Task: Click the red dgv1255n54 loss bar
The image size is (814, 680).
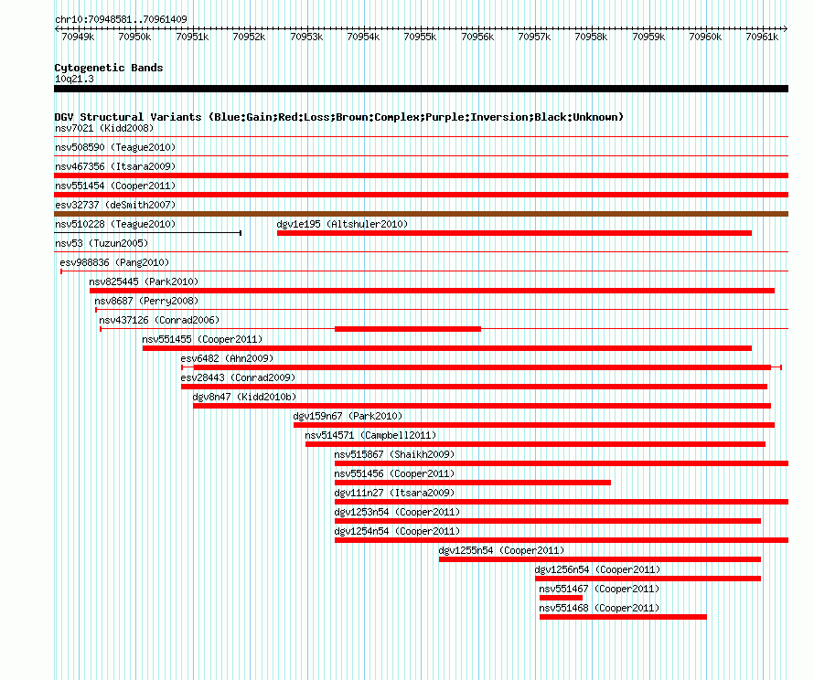Action: point(600,559)
